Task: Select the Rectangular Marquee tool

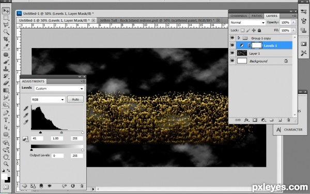Action: pos(6,18)
